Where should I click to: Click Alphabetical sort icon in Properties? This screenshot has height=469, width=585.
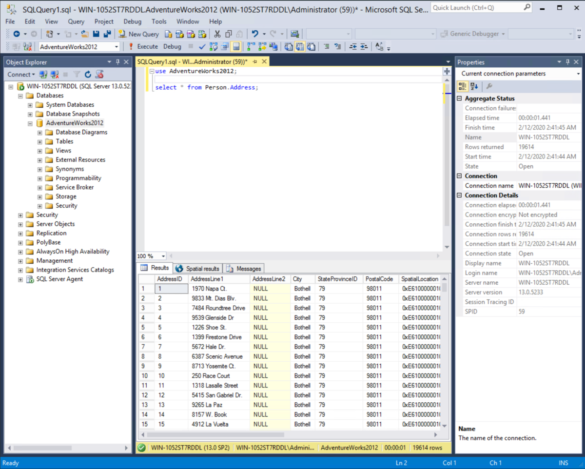click(x=474, y=86)
